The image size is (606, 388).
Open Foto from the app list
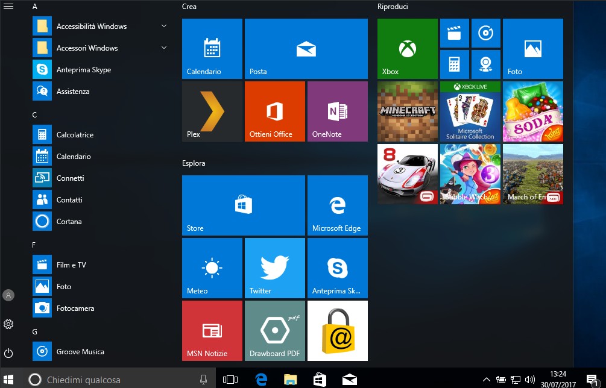point(101,286)
